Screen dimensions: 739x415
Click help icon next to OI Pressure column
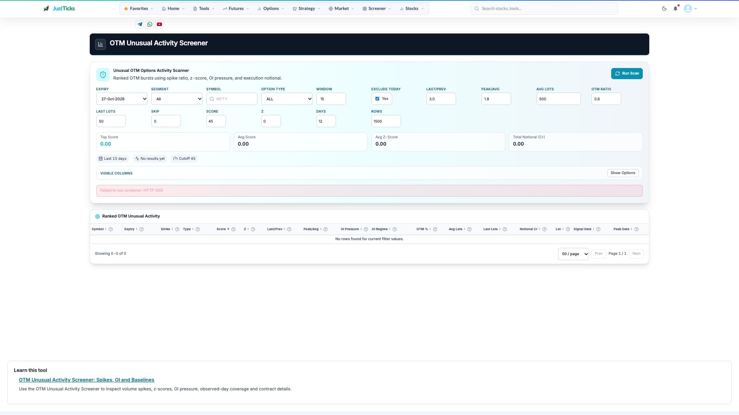[x=366, y=229]
